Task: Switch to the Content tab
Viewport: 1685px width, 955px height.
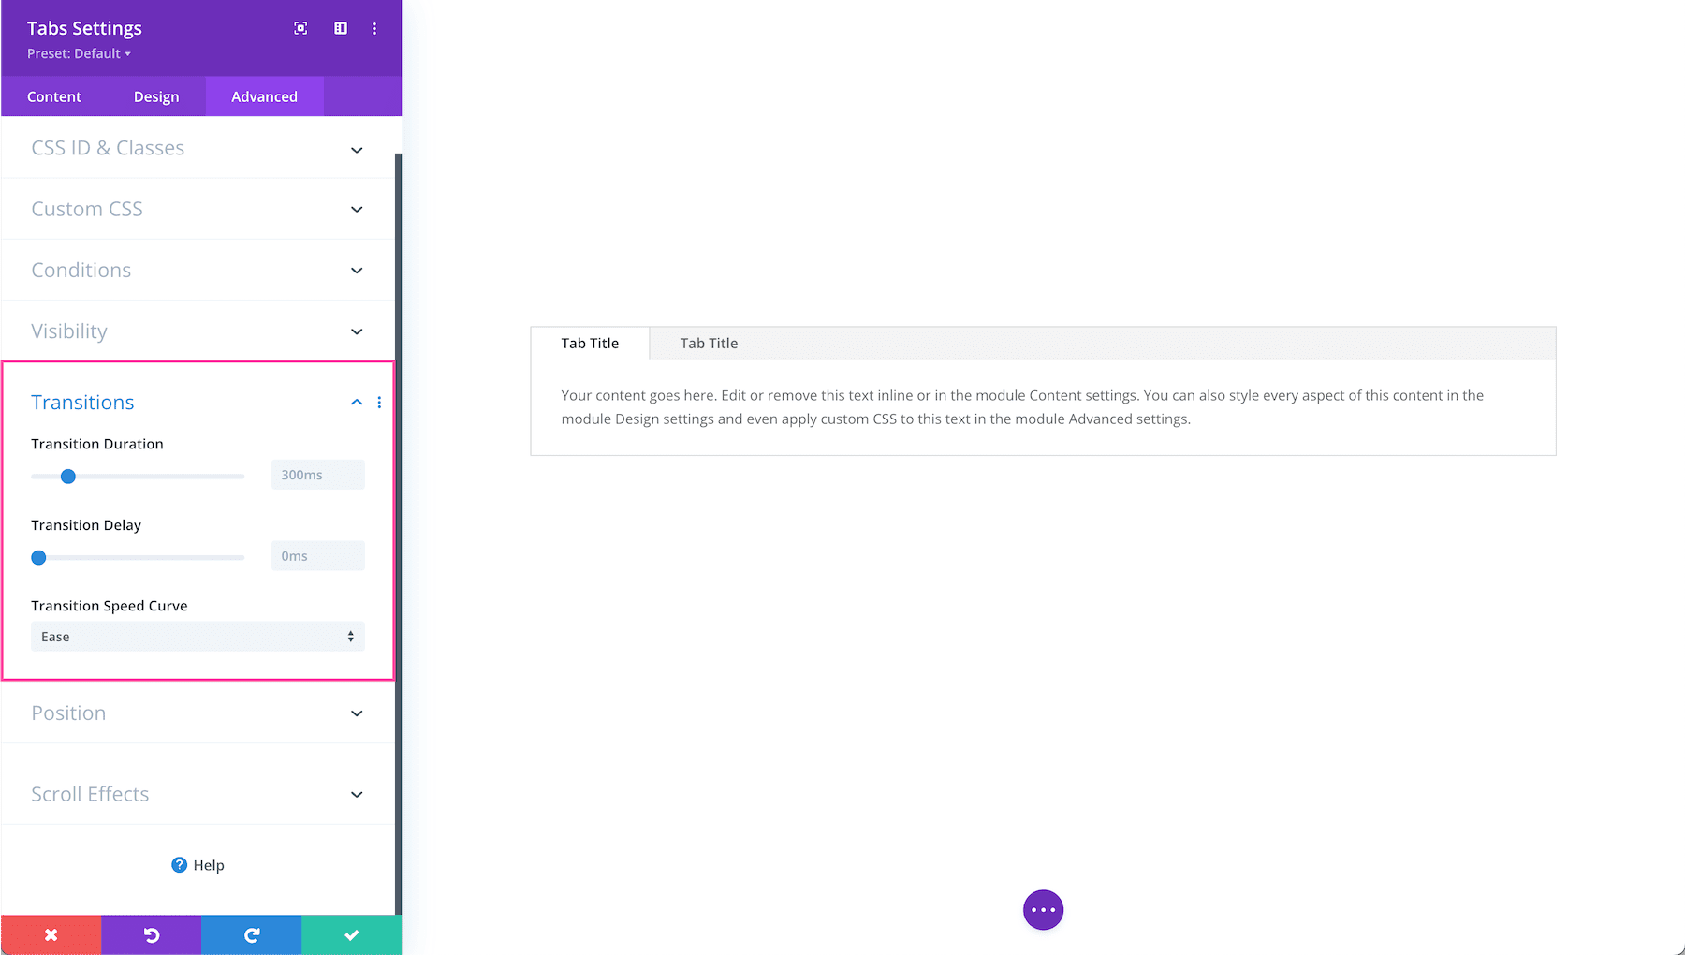Action: click(54, 95)
